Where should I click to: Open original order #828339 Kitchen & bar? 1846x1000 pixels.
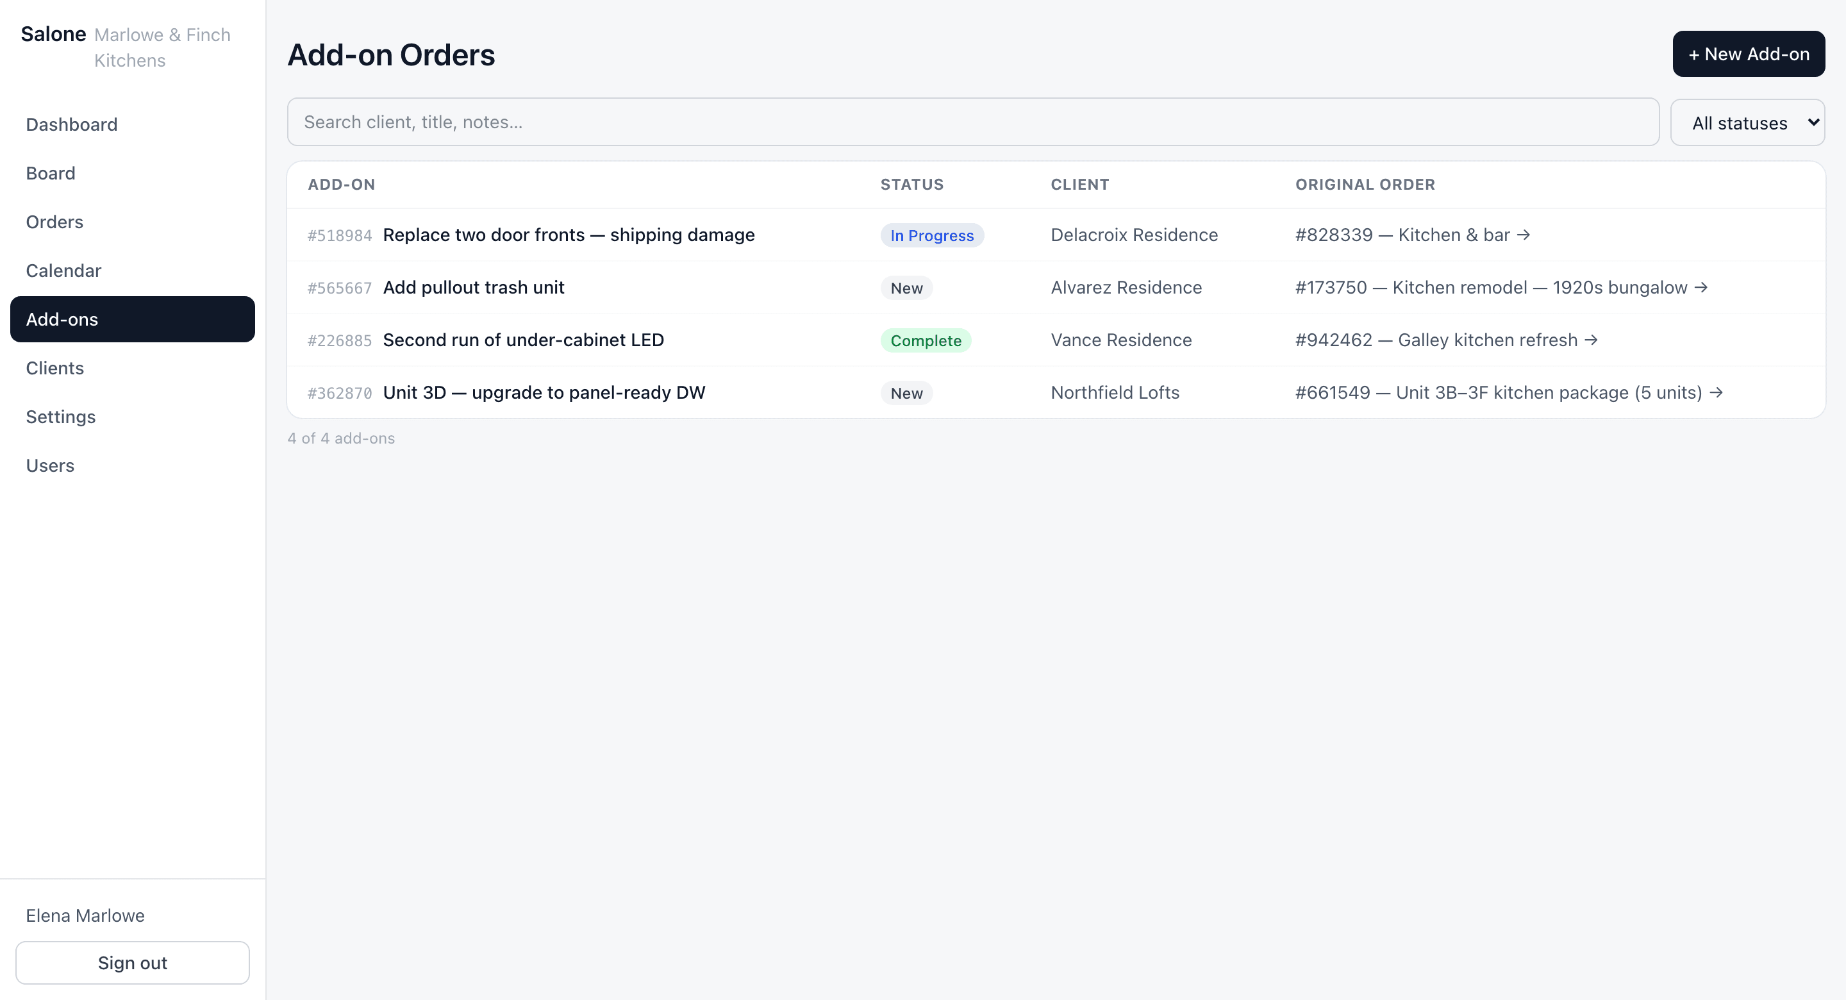[x=1413, y=235]
